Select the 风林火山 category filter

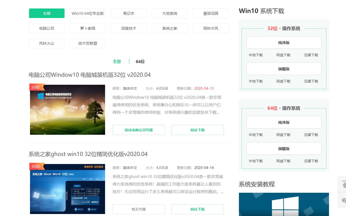point(47,43)
